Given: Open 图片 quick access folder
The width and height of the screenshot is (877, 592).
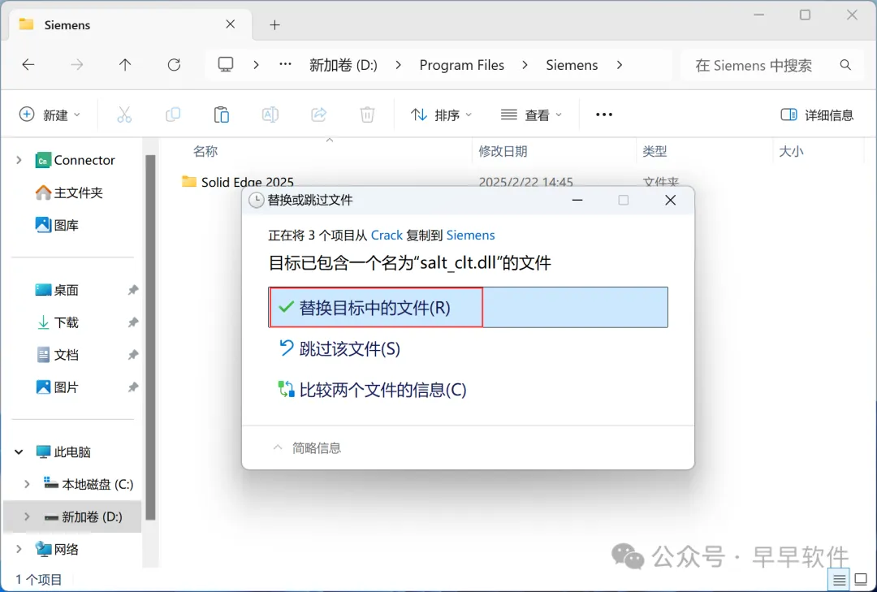Looking at the screenshot, I should coord(57,387).
